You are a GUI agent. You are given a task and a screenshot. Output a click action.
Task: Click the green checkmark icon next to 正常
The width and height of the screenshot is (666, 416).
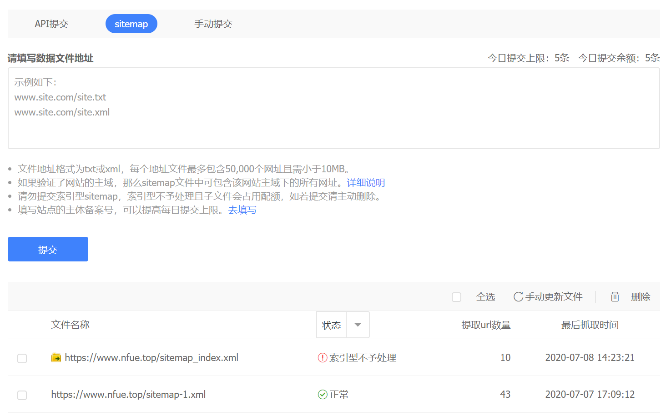[323, 395]
